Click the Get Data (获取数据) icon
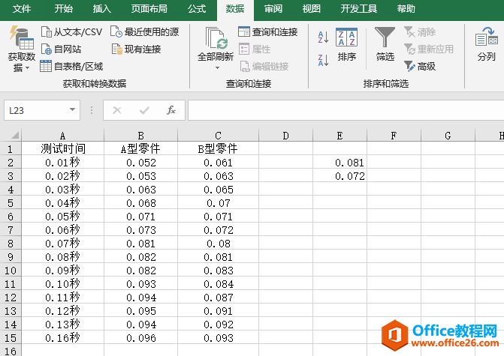Image resolution: width=504 pixels, height=356 pixels. click(21, 37)
